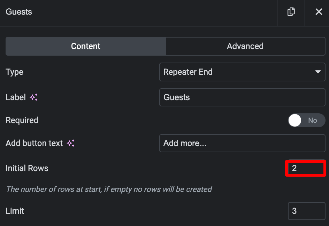Click the Type label text
Viewport: 329px width, 226px height.
(x=14, y=72)
